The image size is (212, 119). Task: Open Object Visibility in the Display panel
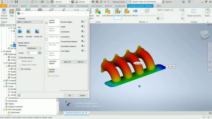point(194,13)
